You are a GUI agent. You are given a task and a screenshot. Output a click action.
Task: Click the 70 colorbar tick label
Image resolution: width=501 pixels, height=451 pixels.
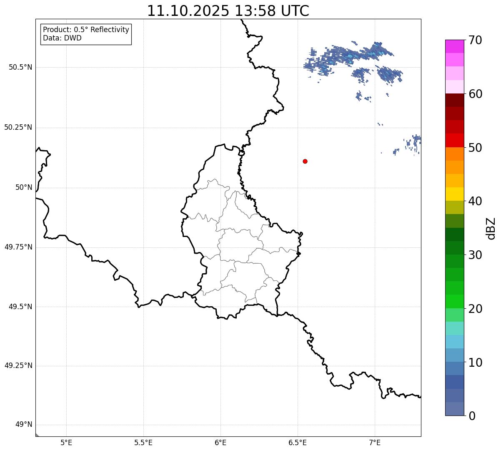pos(475,40)
